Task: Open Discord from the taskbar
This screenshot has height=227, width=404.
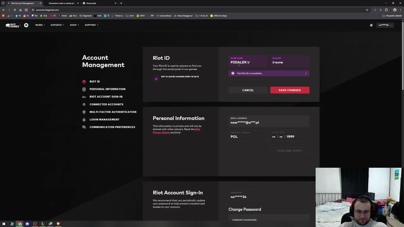Action: point(27,224)
